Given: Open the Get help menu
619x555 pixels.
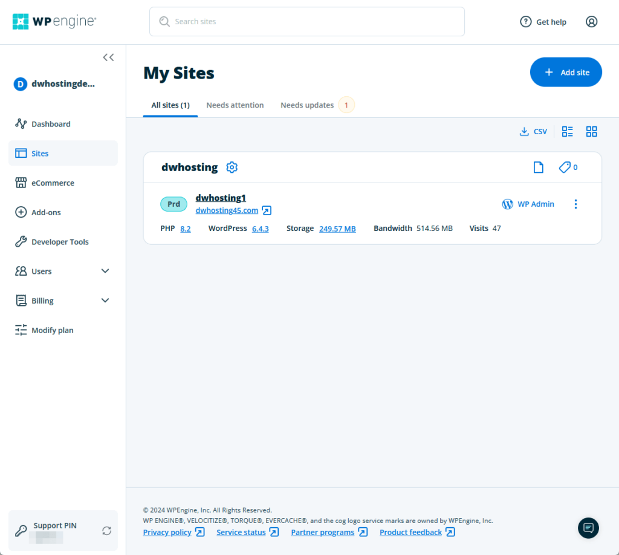Looking at the screenshot, I should coord(543,22).
